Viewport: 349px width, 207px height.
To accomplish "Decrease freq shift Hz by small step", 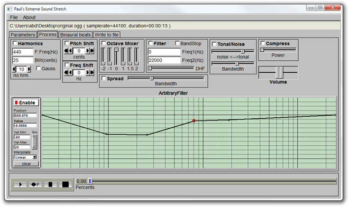I will [x=70, y=72].
